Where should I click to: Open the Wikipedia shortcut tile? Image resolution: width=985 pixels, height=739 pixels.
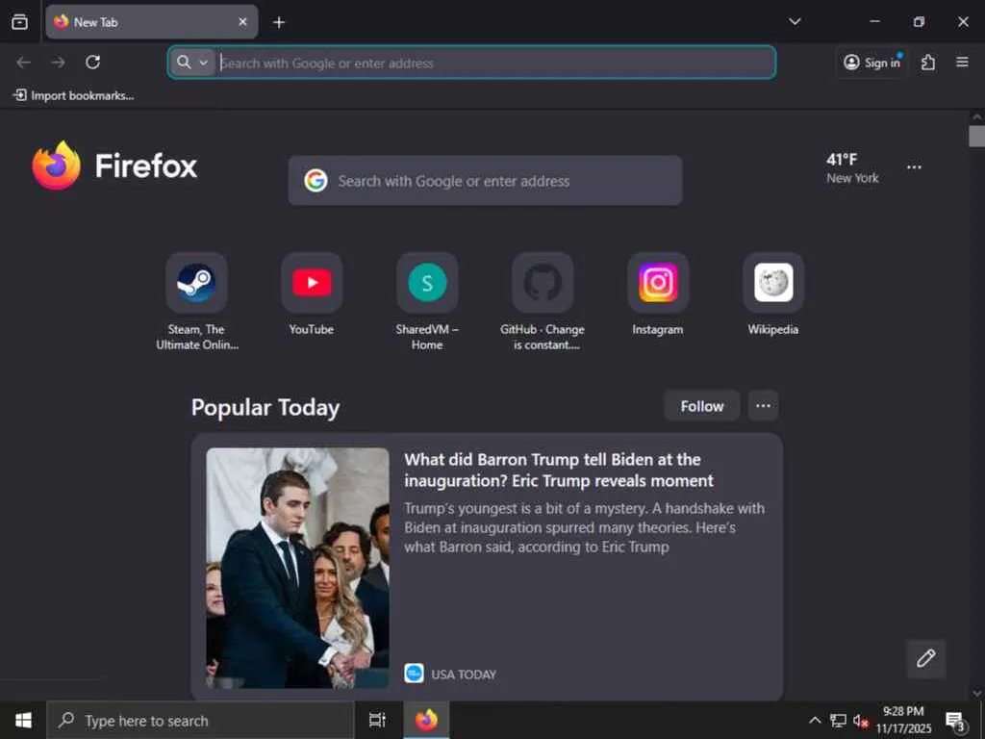tap(773, 283)
